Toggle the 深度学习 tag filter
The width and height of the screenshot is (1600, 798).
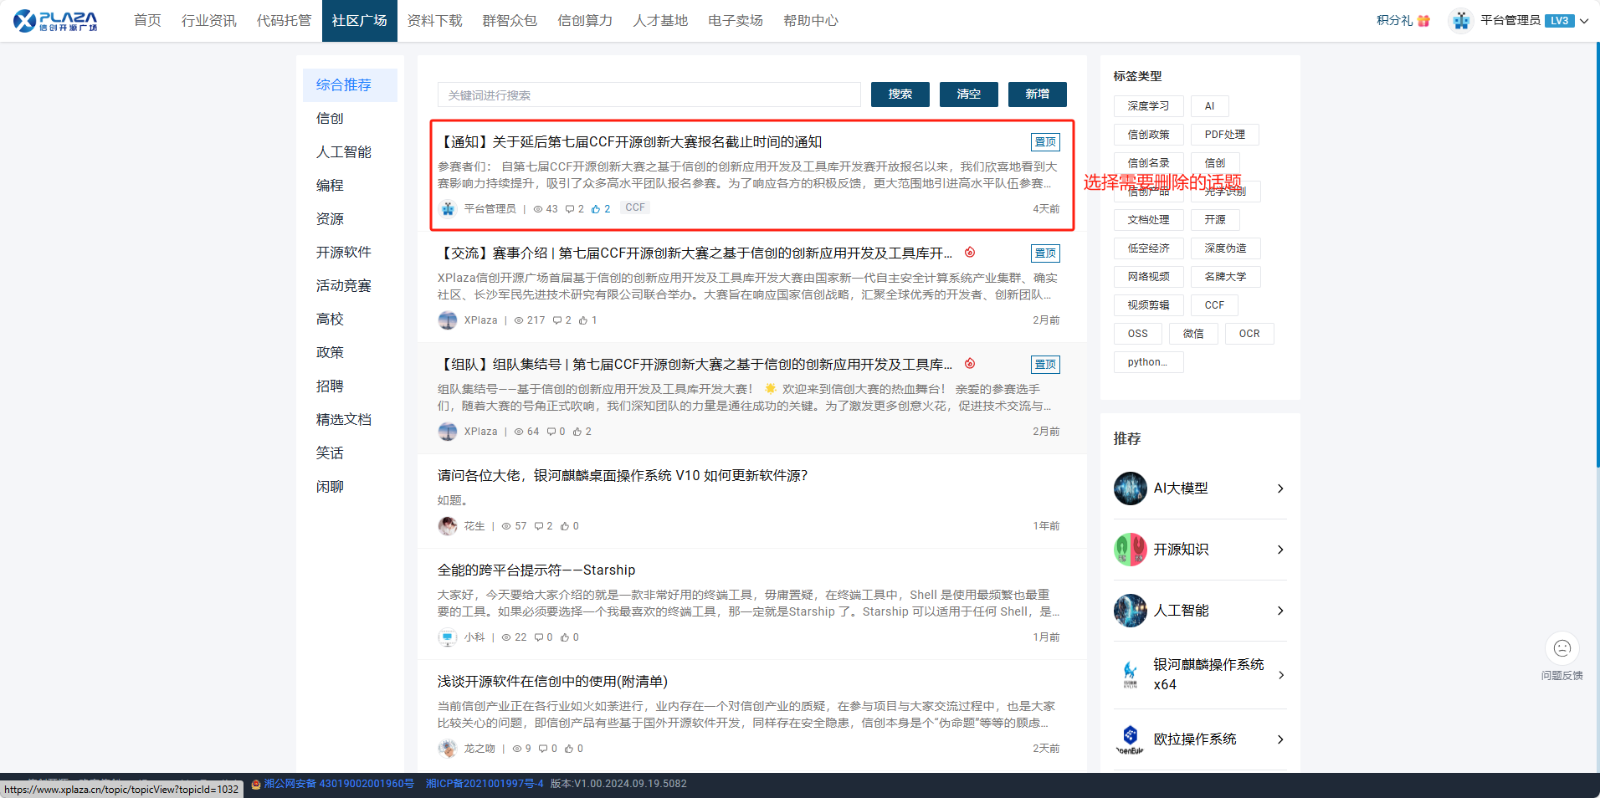coord(1148,106)
